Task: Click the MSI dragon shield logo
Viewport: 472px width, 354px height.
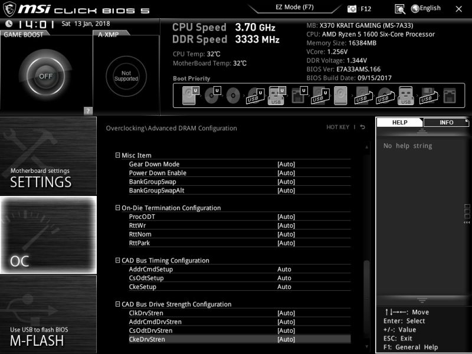Action: coord(9,9)
